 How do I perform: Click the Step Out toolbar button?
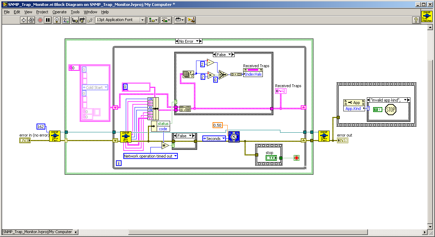point(90,20)
